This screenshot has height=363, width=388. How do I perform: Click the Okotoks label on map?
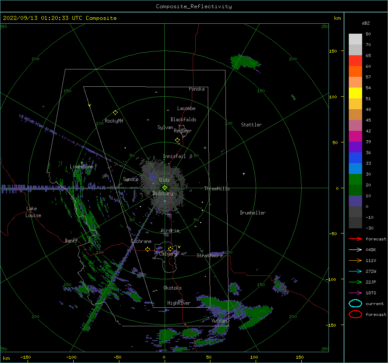tap(172, 288)
